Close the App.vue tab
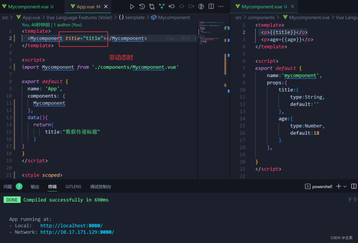The height and width of the screenshot is (243, 358). (x=106, y=6)
